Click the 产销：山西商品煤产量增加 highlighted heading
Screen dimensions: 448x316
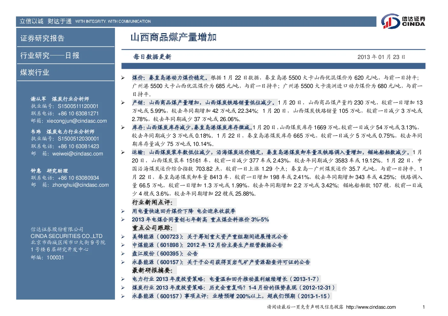[x=167, y=103]
